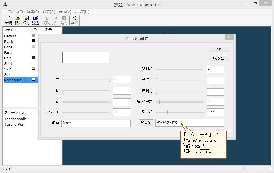Open the ファイル(F) menu
This screenshot has width=274, height=173.
point(15,12)
